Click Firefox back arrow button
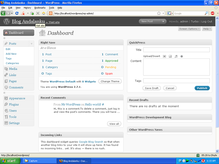 [3, 13]
